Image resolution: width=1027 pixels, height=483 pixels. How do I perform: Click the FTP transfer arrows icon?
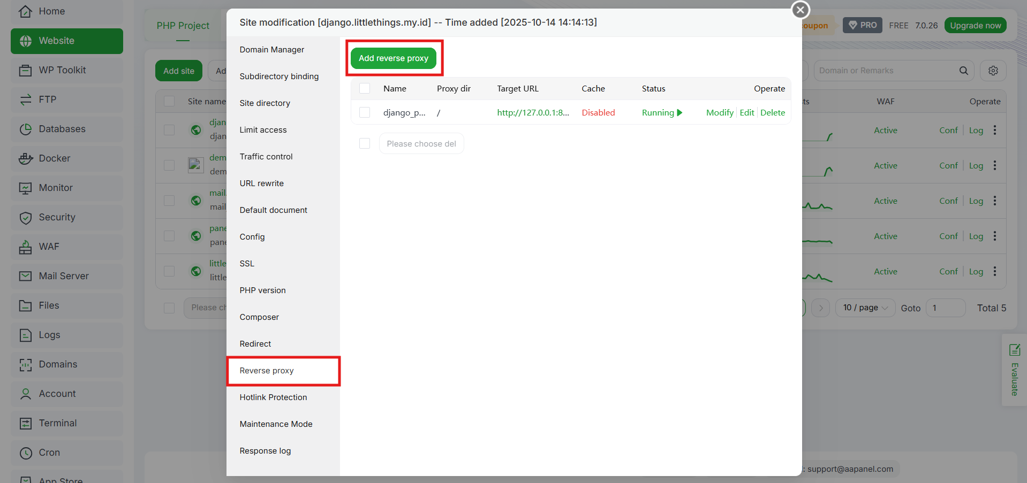tap(25, 100)
